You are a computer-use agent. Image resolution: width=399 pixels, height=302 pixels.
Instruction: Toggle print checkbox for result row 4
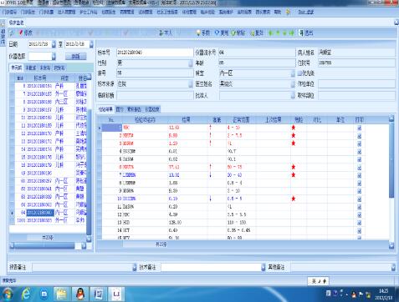point(359,152)
